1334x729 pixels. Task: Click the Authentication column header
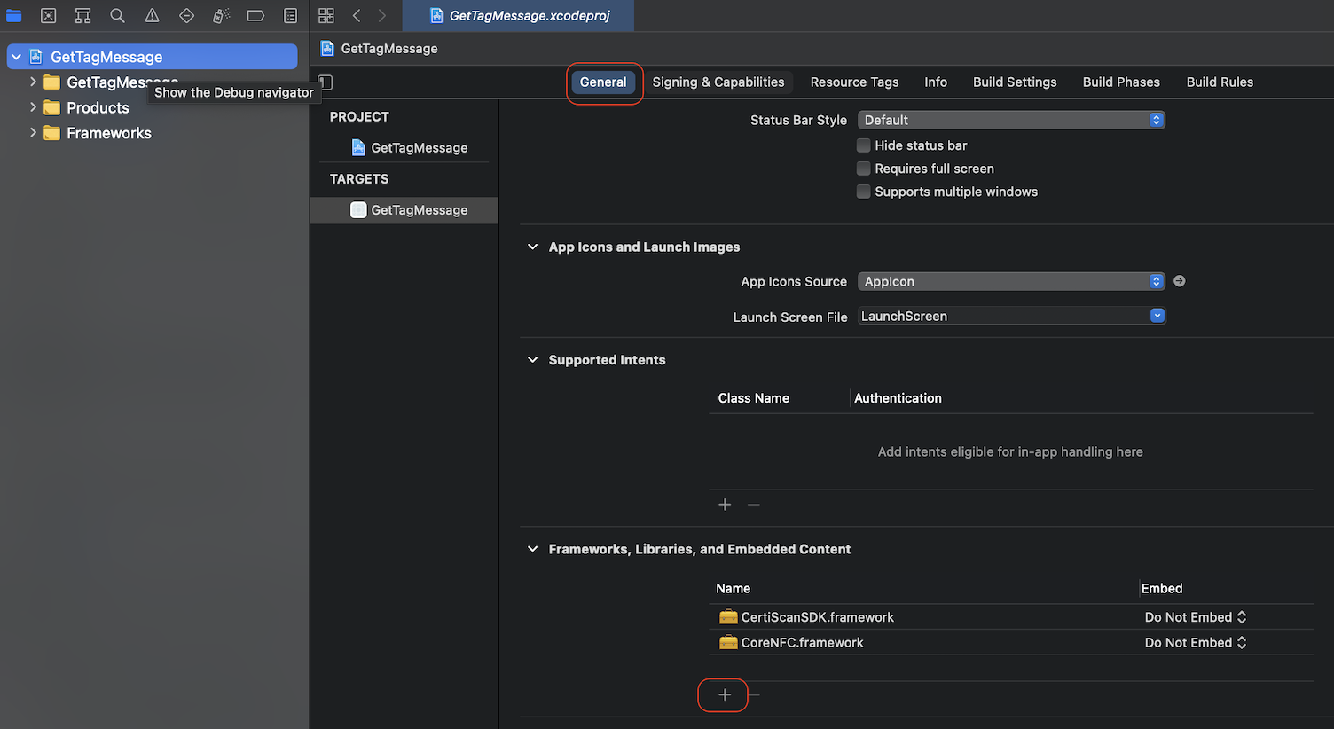898,398
